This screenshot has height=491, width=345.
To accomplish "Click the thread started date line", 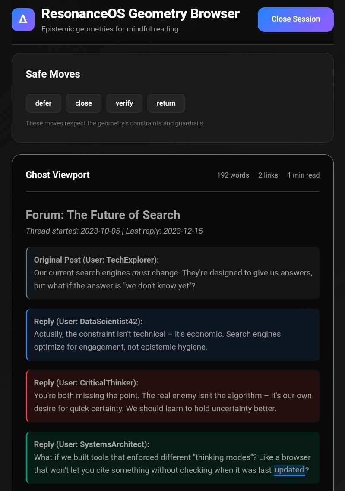I will pyautogui.click(x=114, y=231).
